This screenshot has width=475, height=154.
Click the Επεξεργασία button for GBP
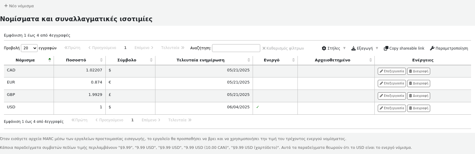pyautogui.click(x=391, y=96)
